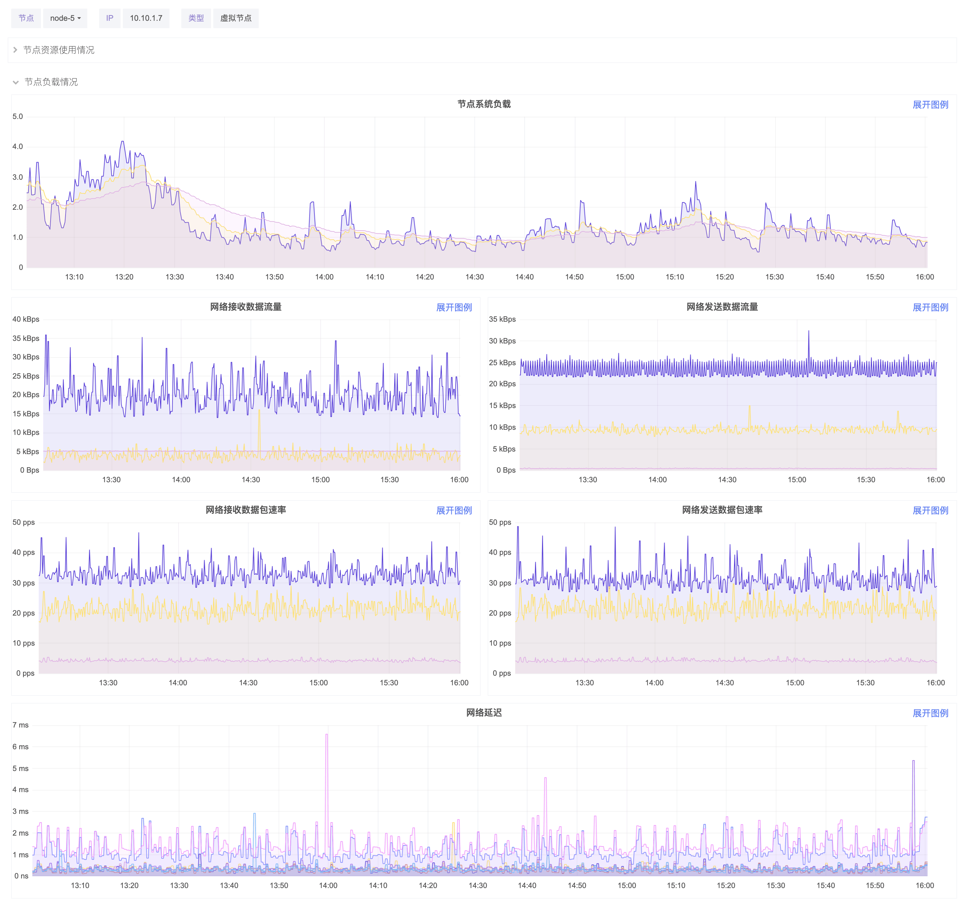Click 展开图例 for 网络延迟 chart

click(930, 713)
